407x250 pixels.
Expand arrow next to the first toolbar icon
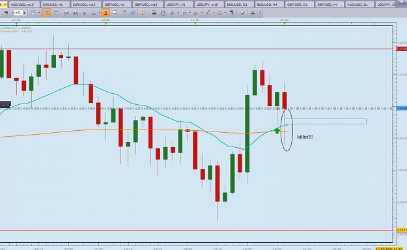(x=12, y=12)
